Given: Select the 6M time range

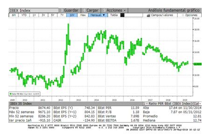Looking at the screenshot, I should 14,15.
